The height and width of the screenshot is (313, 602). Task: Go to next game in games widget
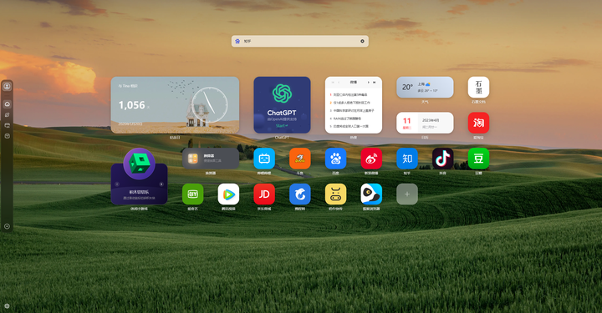(x=161, y=184)
